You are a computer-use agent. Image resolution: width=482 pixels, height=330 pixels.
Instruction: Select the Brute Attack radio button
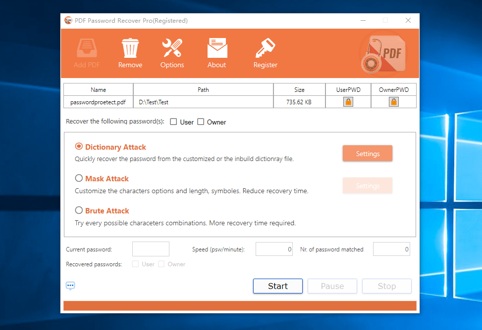(x=79, y=210)
